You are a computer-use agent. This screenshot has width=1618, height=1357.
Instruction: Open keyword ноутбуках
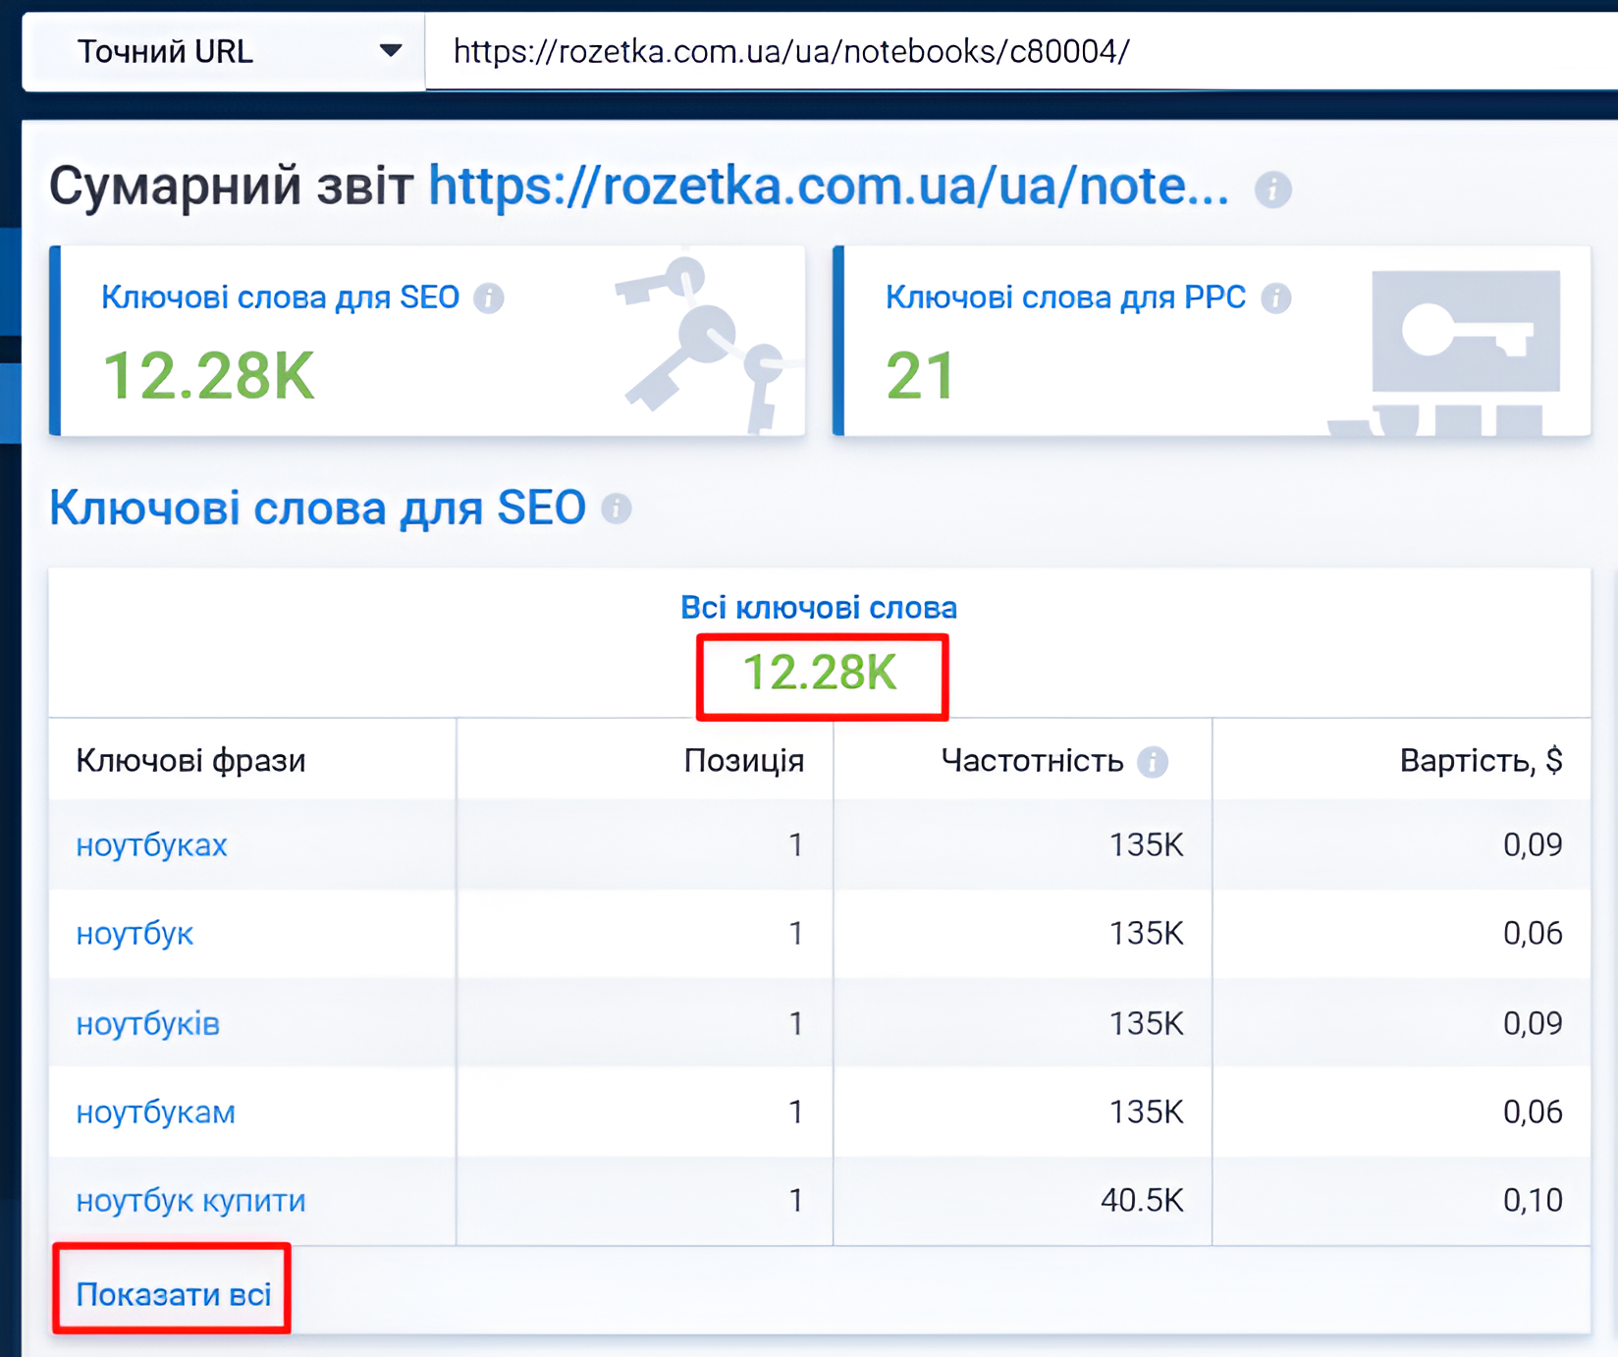click(x=152, y=844)
